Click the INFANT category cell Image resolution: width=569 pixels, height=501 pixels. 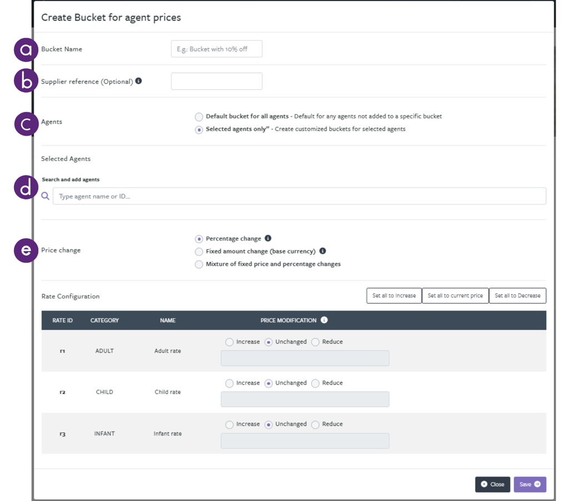[x=104, y=434]
